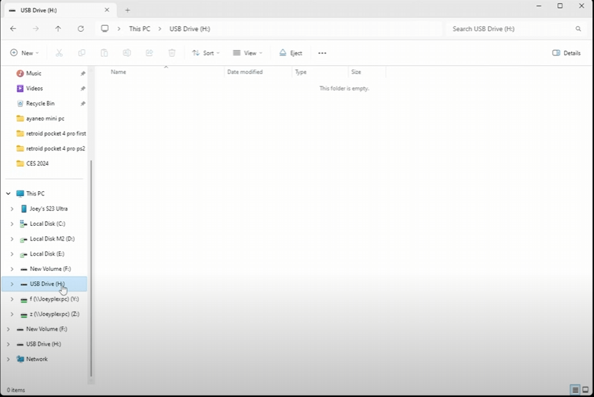Select the USB Drive (H:) tab
This screenshot has width=594, height=397.
[x=55, y=10]
